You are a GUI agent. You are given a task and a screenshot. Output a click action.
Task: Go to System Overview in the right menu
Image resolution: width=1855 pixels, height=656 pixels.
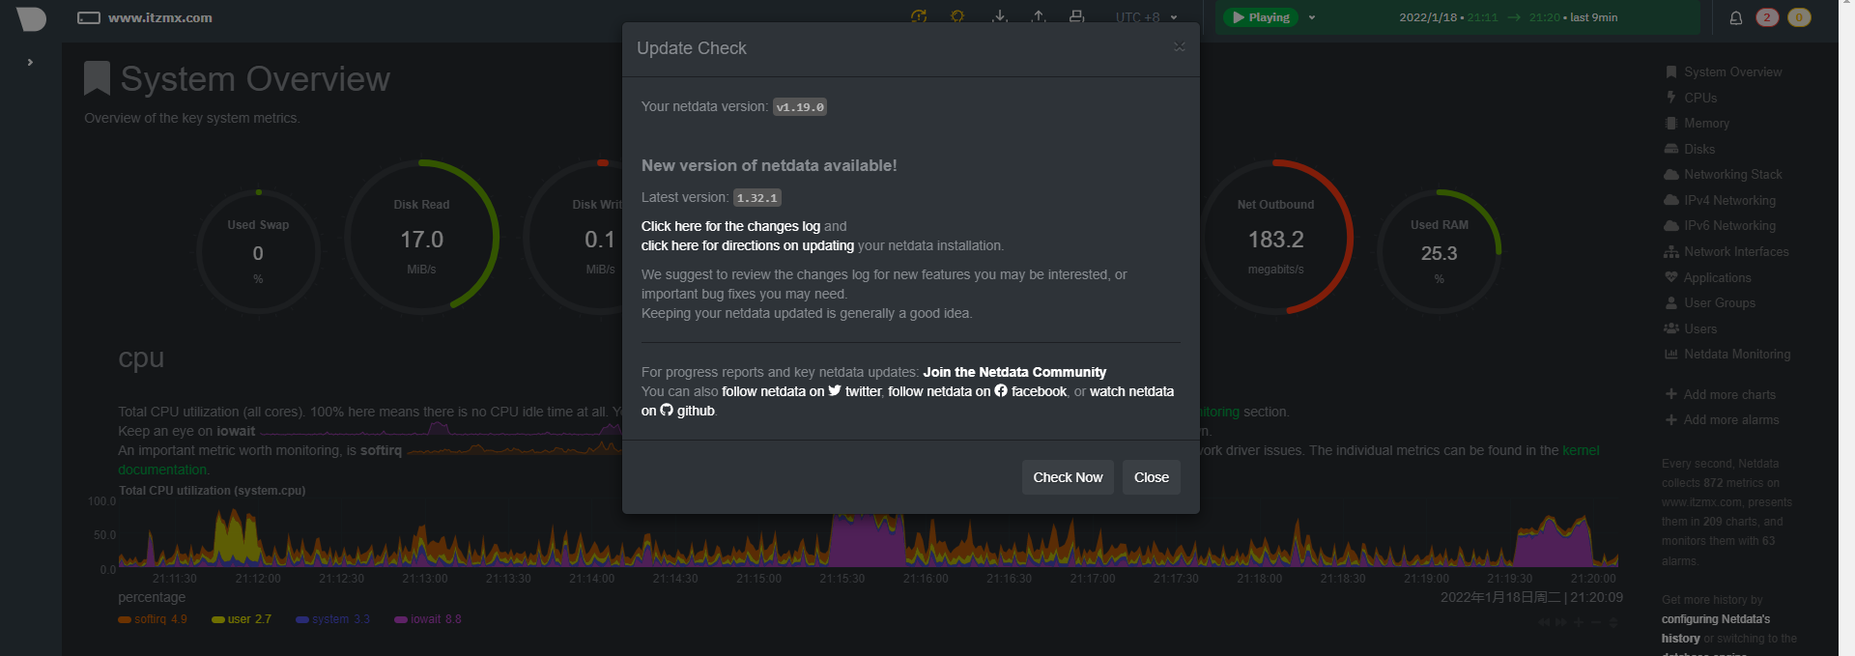[x=1723, y=71]
